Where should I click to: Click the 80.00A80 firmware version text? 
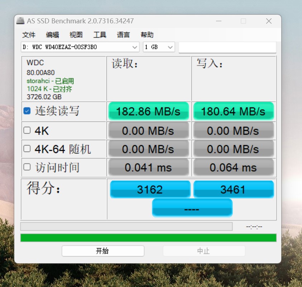coord(40,73)
